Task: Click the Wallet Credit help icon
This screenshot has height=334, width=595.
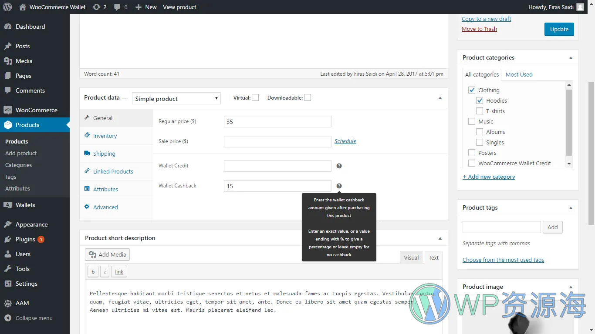Action: point(339,166)
